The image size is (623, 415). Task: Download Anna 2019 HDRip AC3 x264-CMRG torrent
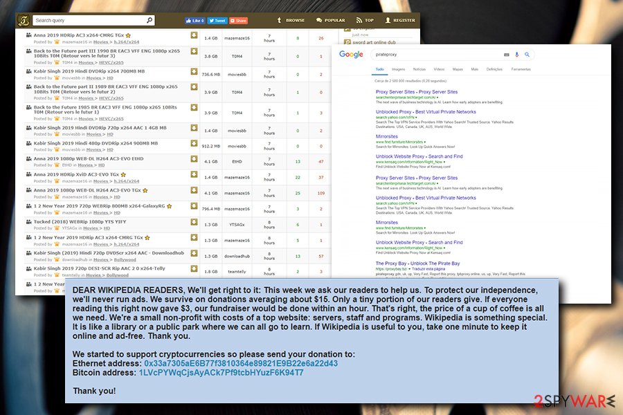coord(194,35)
